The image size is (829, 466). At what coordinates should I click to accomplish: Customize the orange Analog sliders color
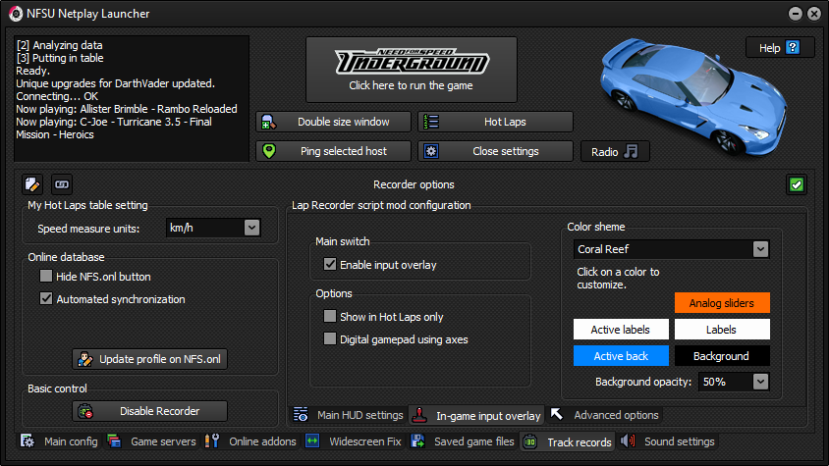(722, 303)
